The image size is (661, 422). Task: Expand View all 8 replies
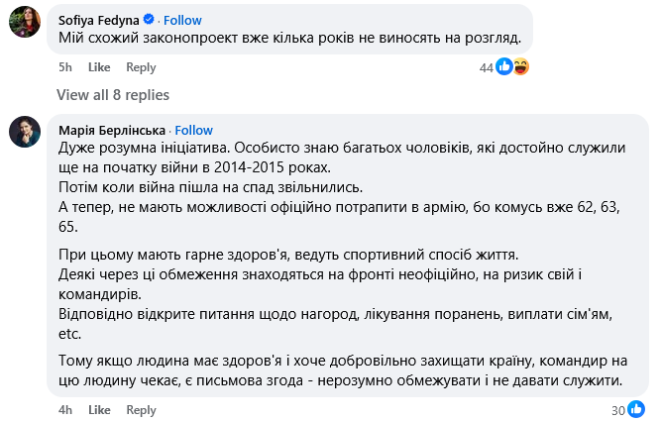113,95
